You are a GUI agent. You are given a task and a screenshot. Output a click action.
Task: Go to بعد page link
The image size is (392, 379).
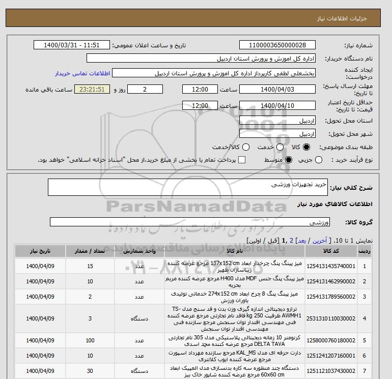[x=302, y=241]
